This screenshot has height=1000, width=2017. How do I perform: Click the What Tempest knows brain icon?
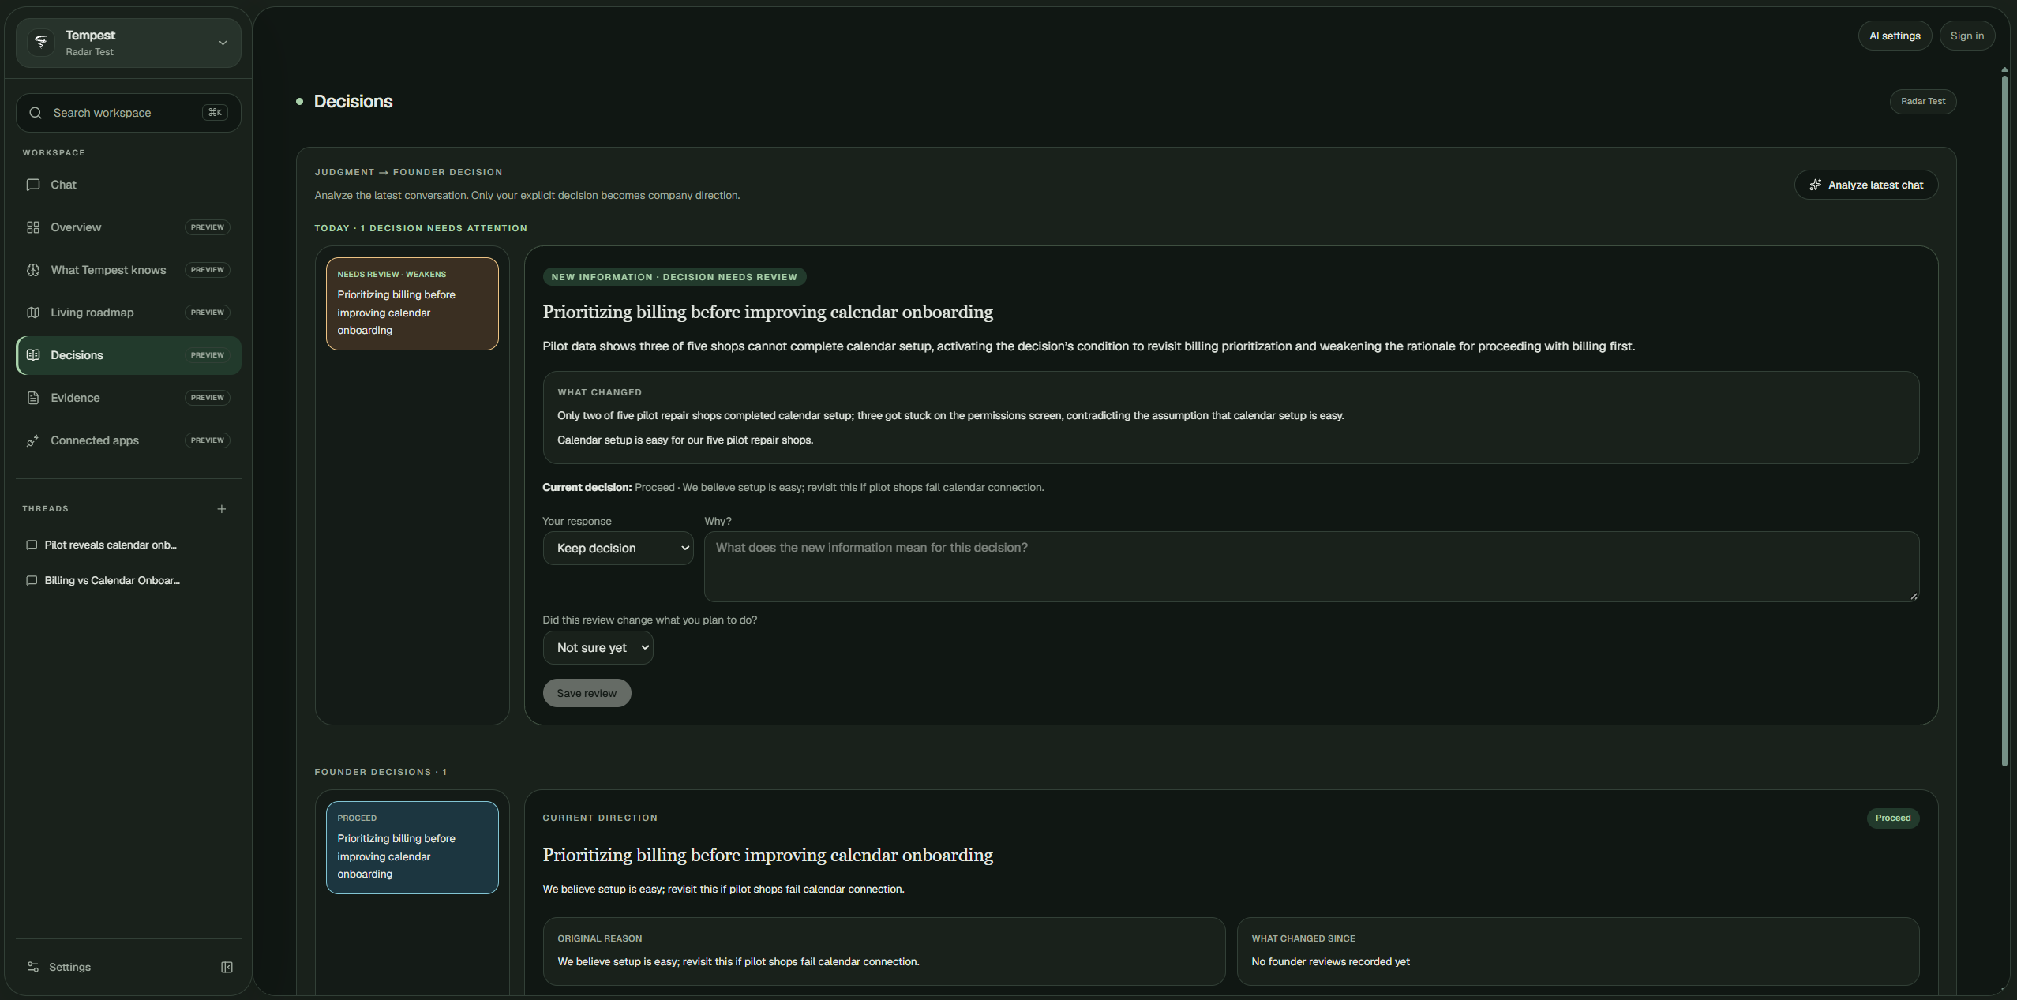tap(33, 270)
